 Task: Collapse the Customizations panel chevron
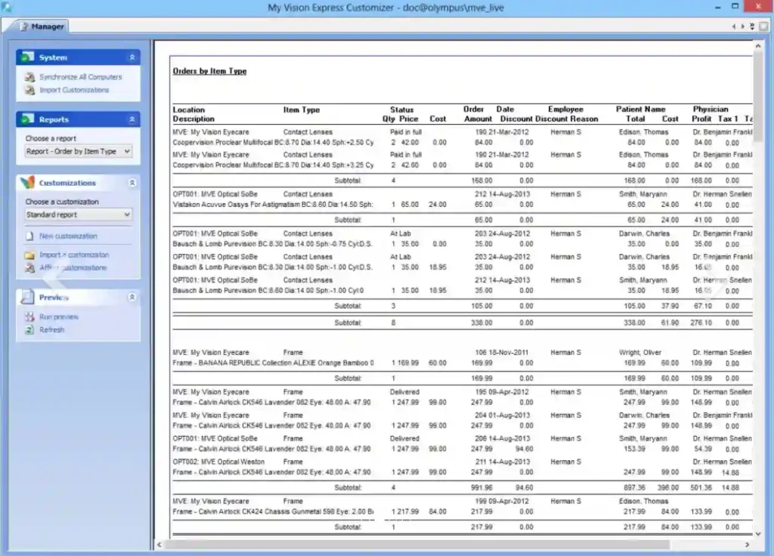tap(132, 182)
